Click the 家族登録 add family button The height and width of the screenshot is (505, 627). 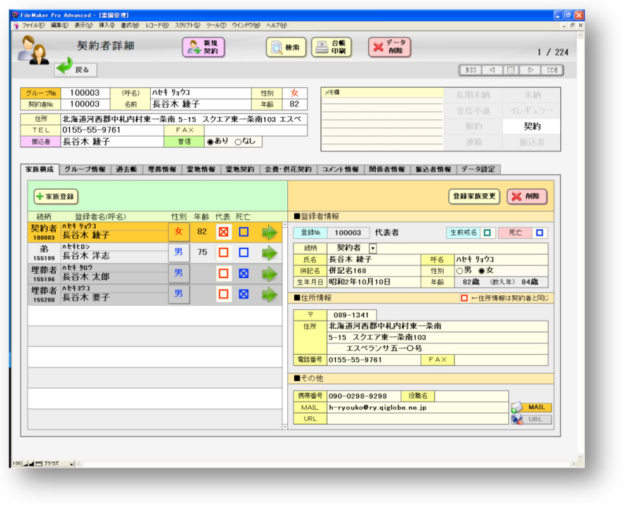(x=56, y=196)
